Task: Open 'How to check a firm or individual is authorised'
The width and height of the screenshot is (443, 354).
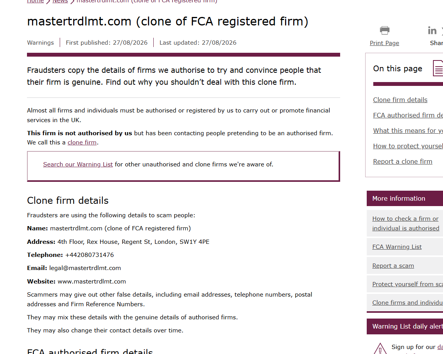Action: click(x=406, y=223)
